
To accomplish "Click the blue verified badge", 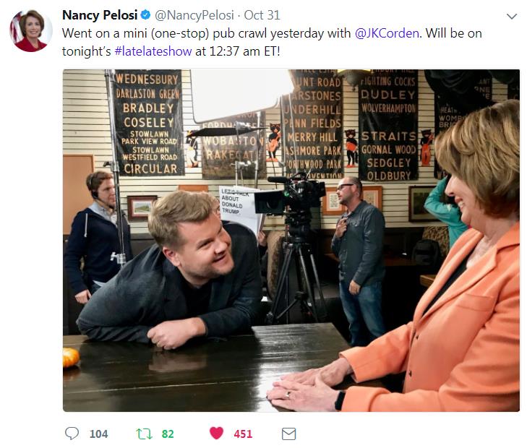I will [x=145, y=14].
